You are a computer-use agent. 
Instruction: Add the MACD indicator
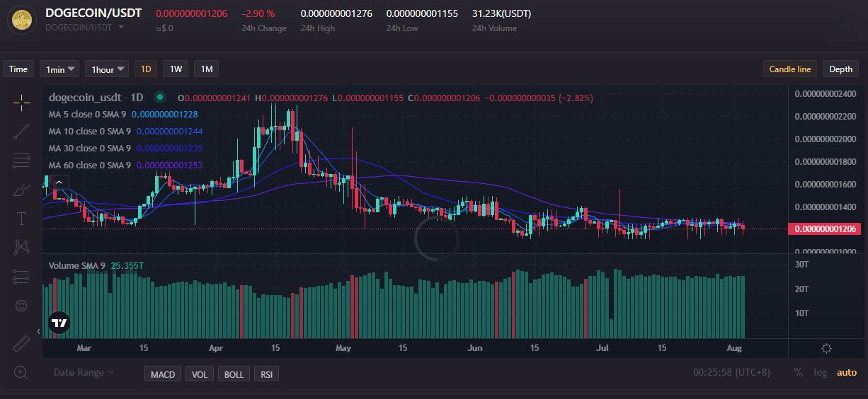pyautogui.click(x=163, y=374)
